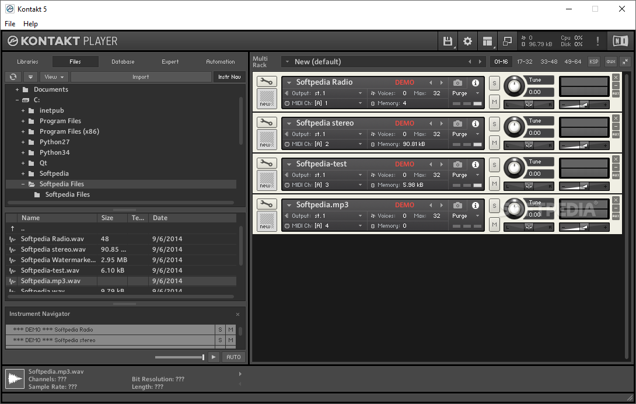Close the Instrument Navigator panel
The image size is (636, 404).
237,314
